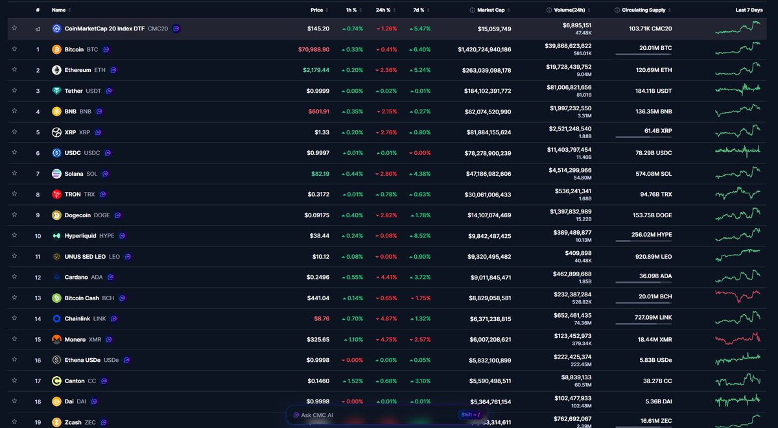Add USDC to watchlist via star
The height and width of the screenshot is (428, 778).
pos(14,152)
